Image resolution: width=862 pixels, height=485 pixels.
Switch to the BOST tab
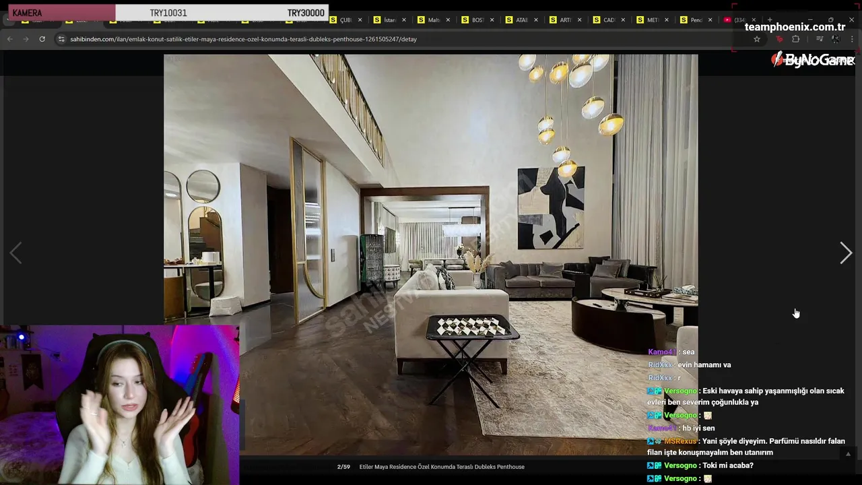(x=477, y=20)
